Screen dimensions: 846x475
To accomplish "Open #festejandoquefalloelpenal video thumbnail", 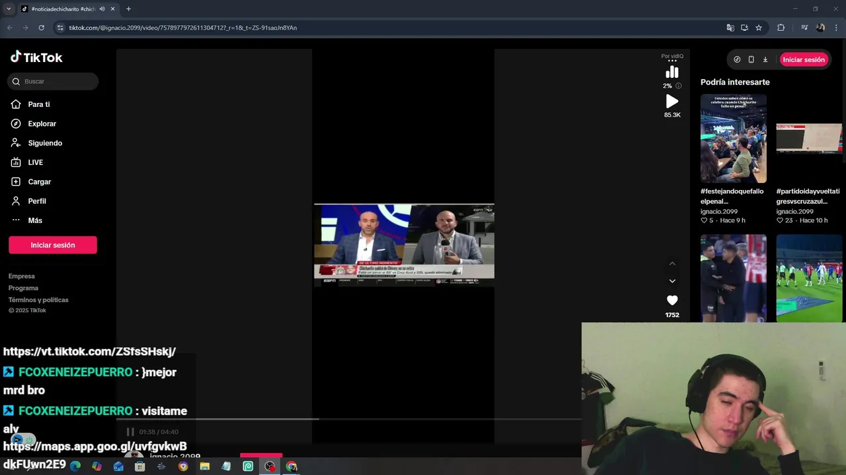I will (x=734, y=139).
